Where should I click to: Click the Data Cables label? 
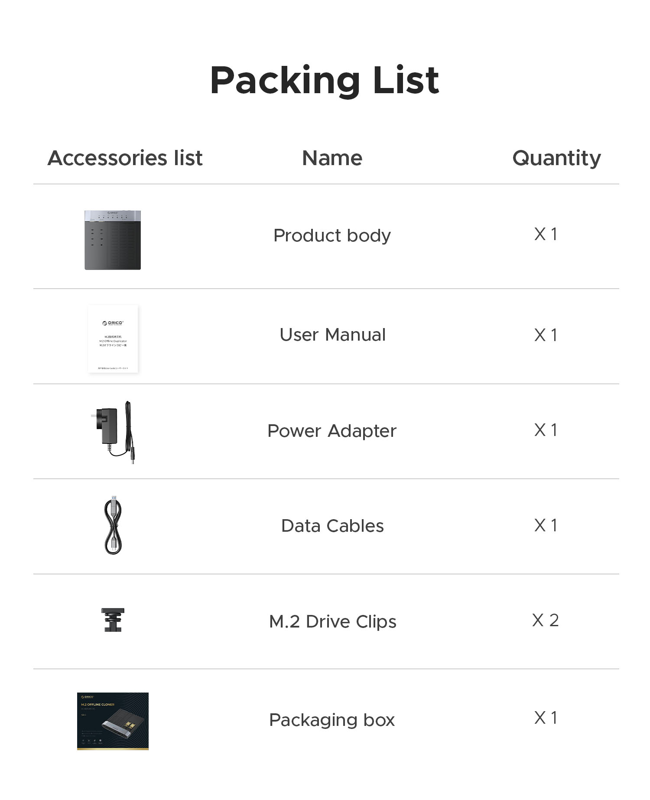coord(332,526)
